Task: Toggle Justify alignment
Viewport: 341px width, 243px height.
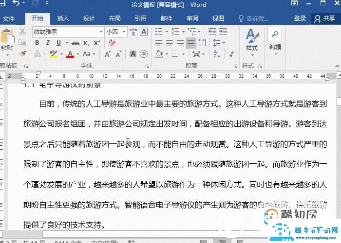Action: 191,43
